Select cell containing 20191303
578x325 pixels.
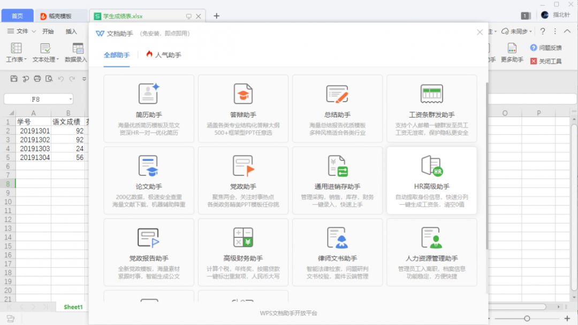[x=33, y=148]
